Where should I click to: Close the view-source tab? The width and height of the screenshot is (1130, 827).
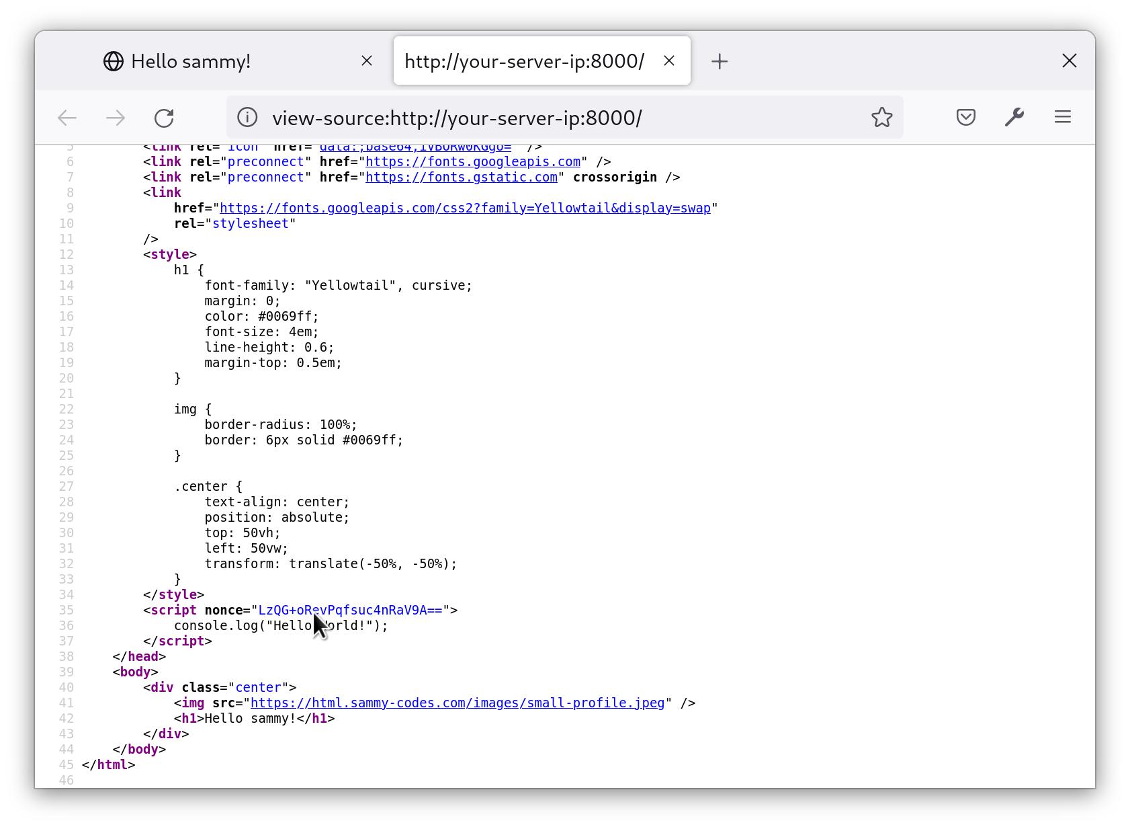point(669,61)
